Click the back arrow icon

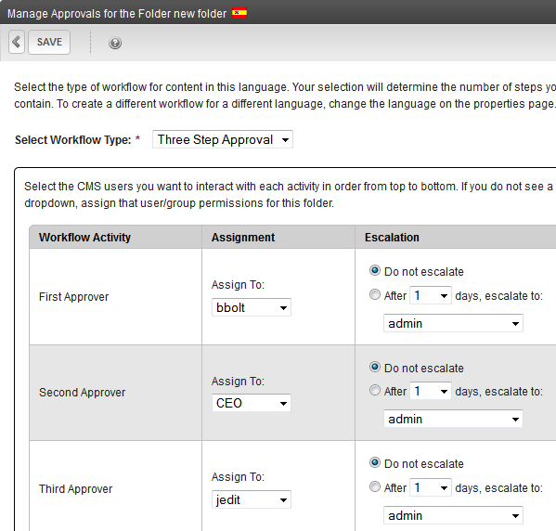pyautogui.click(x=17, y=42)
